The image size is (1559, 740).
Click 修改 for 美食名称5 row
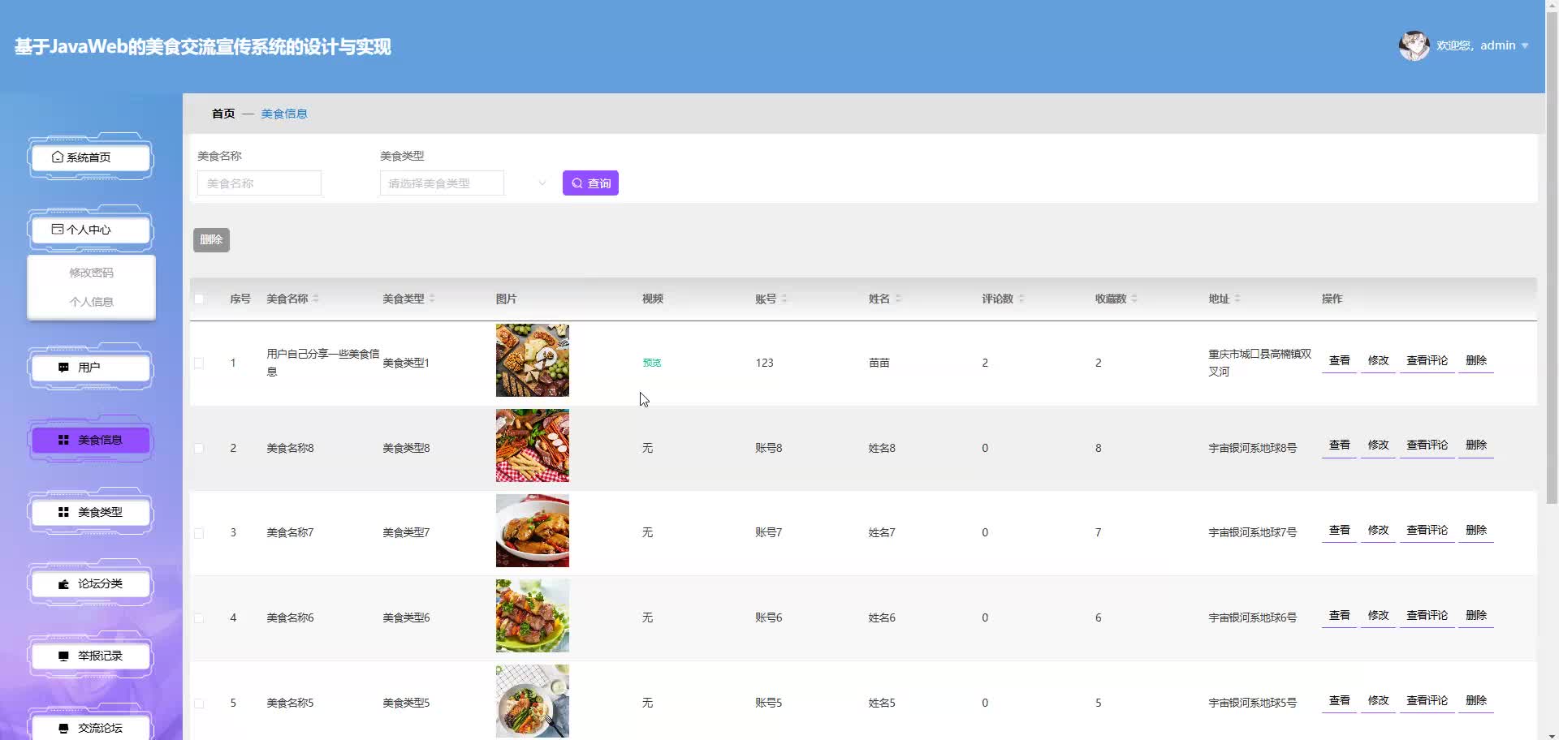tap(1378, 701)
